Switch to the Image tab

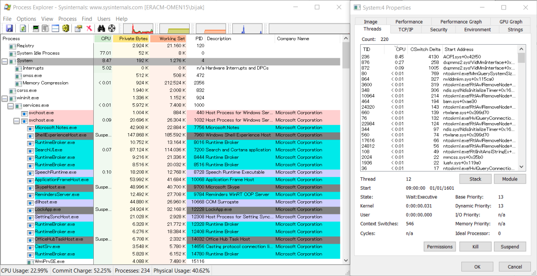pyautogui.click(x=371, y=21)
